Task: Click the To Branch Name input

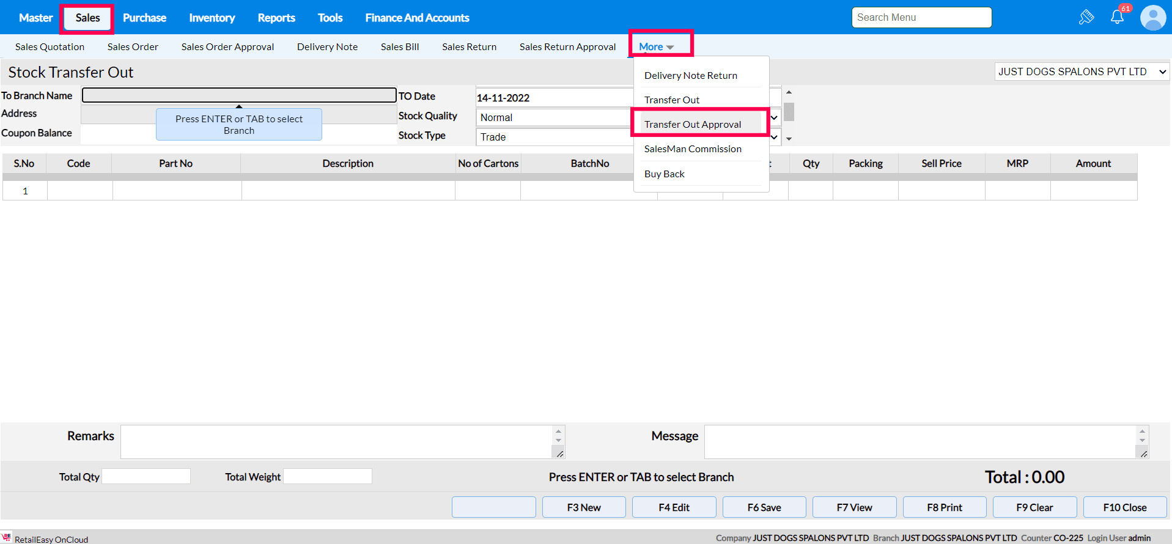Action: (238, 95)
